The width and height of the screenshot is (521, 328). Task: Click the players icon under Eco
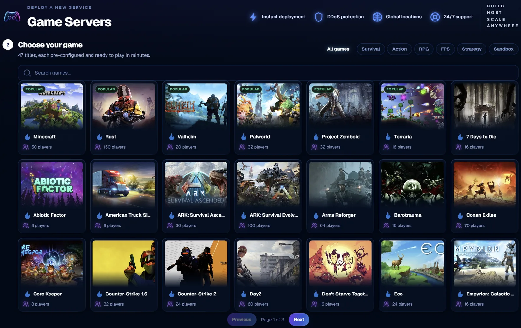coord(387,304)
